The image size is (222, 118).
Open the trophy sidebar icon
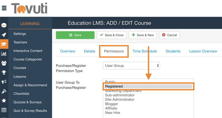point(4,72)
